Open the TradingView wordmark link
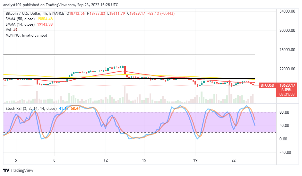 [x=22, y=171]
